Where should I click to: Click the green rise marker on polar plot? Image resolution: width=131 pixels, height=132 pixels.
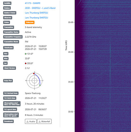pyautogui.click(x=40, y=85)
